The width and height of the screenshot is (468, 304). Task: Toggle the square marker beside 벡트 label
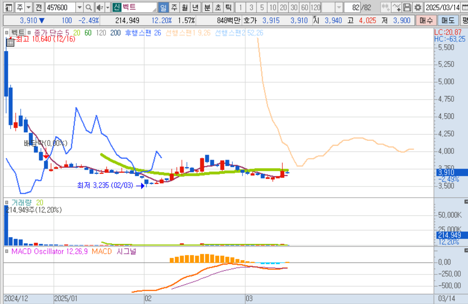7,33
